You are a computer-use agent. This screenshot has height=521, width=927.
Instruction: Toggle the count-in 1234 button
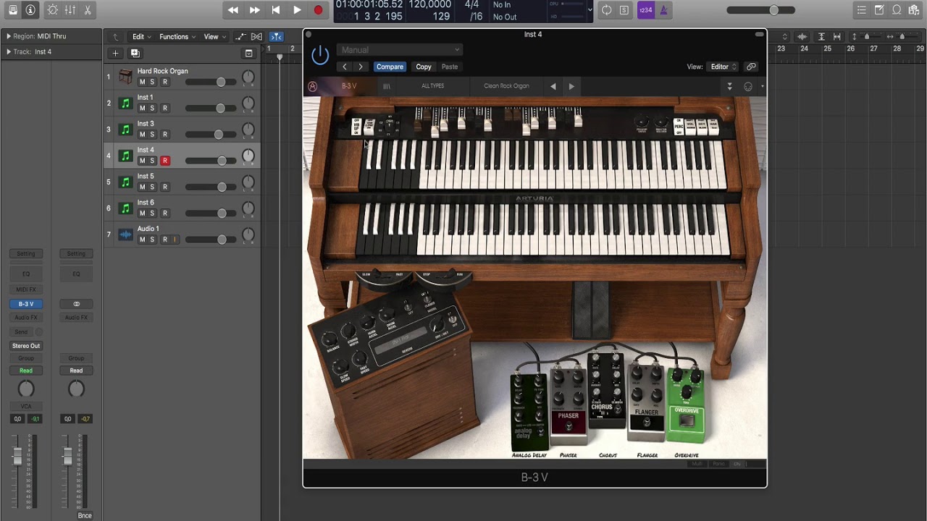(645, 10)
